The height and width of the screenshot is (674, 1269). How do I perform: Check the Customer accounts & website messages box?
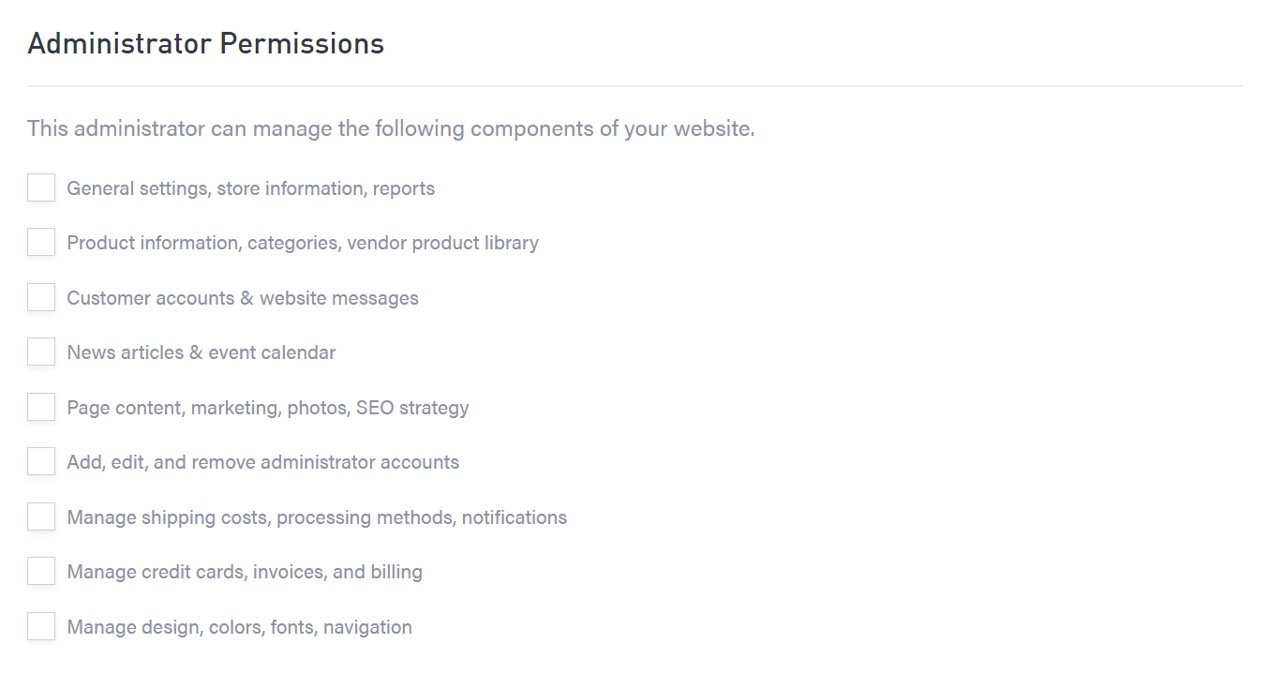(x=41, y=298)
